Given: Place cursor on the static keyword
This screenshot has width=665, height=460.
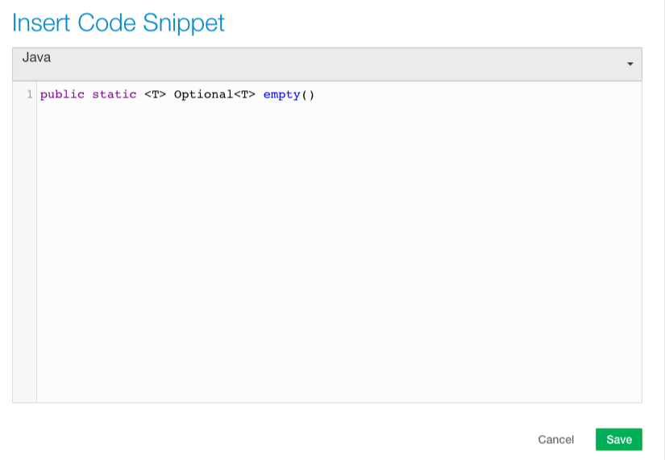Looking at the screenshot, I should tap(114, 95).
